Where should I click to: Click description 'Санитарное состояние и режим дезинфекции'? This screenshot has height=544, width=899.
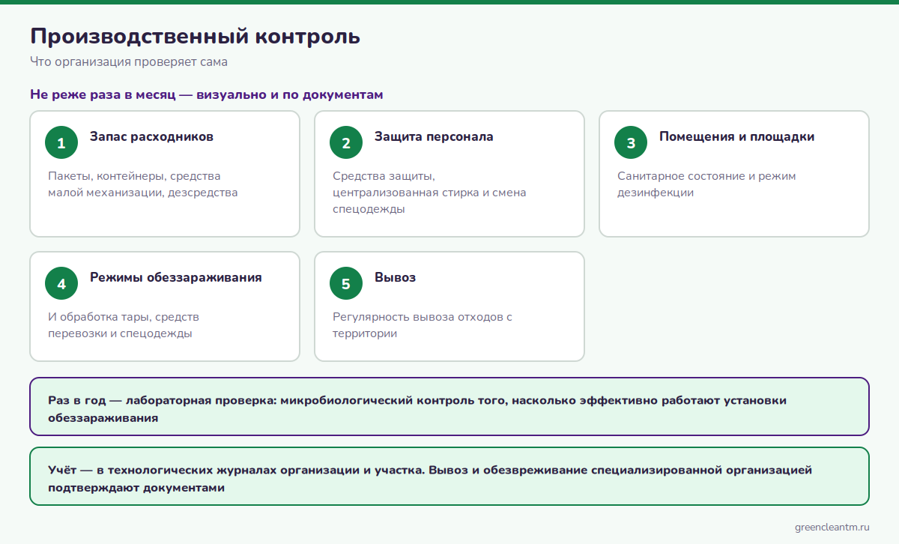[706, 184]
